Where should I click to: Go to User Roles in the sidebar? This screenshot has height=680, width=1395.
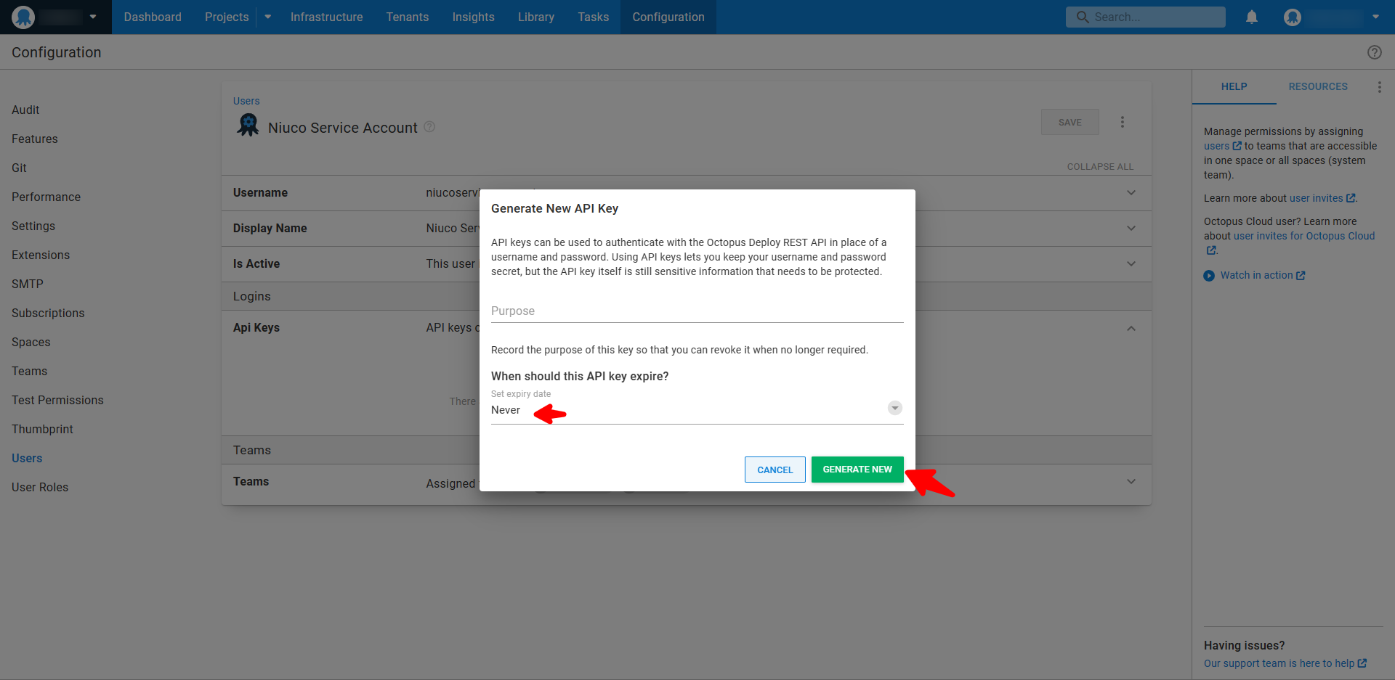point(40,487)
